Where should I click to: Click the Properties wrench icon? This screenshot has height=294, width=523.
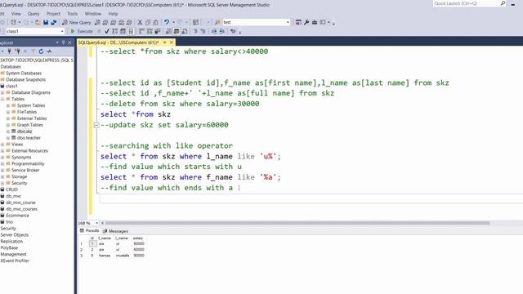[306, 22]
